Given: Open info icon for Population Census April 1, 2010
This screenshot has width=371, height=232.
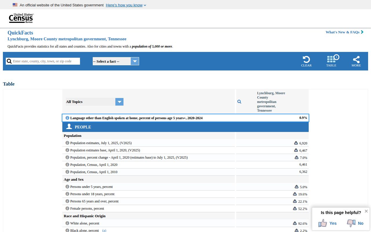Looking at the screenshot, I should pos(67,172).
